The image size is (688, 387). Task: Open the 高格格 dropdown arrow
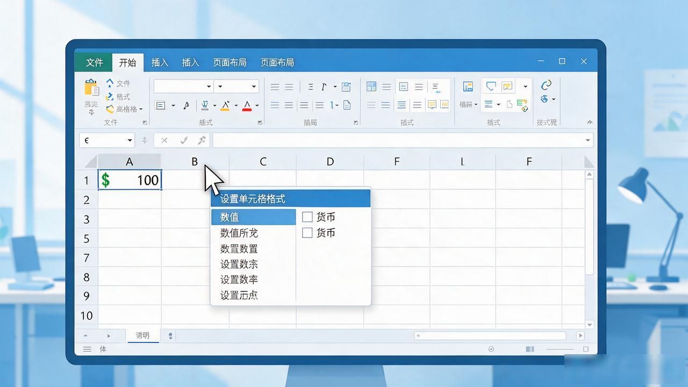click(x=141, y=109)
